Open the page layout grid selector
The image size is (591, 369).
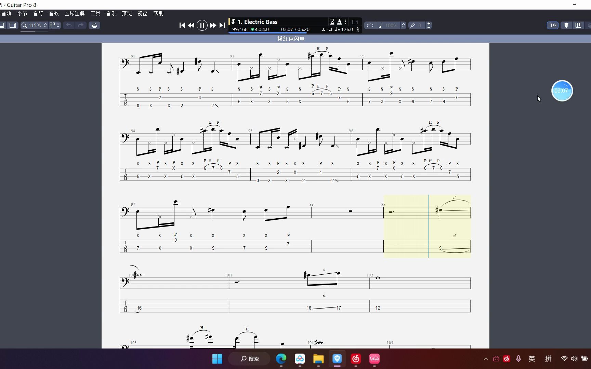pos(55,25)
